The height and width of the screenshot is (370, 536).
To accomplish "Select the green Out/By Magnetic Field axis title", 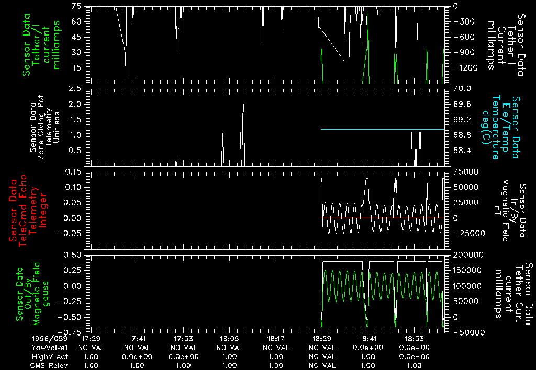I will [x=30, y=293].
